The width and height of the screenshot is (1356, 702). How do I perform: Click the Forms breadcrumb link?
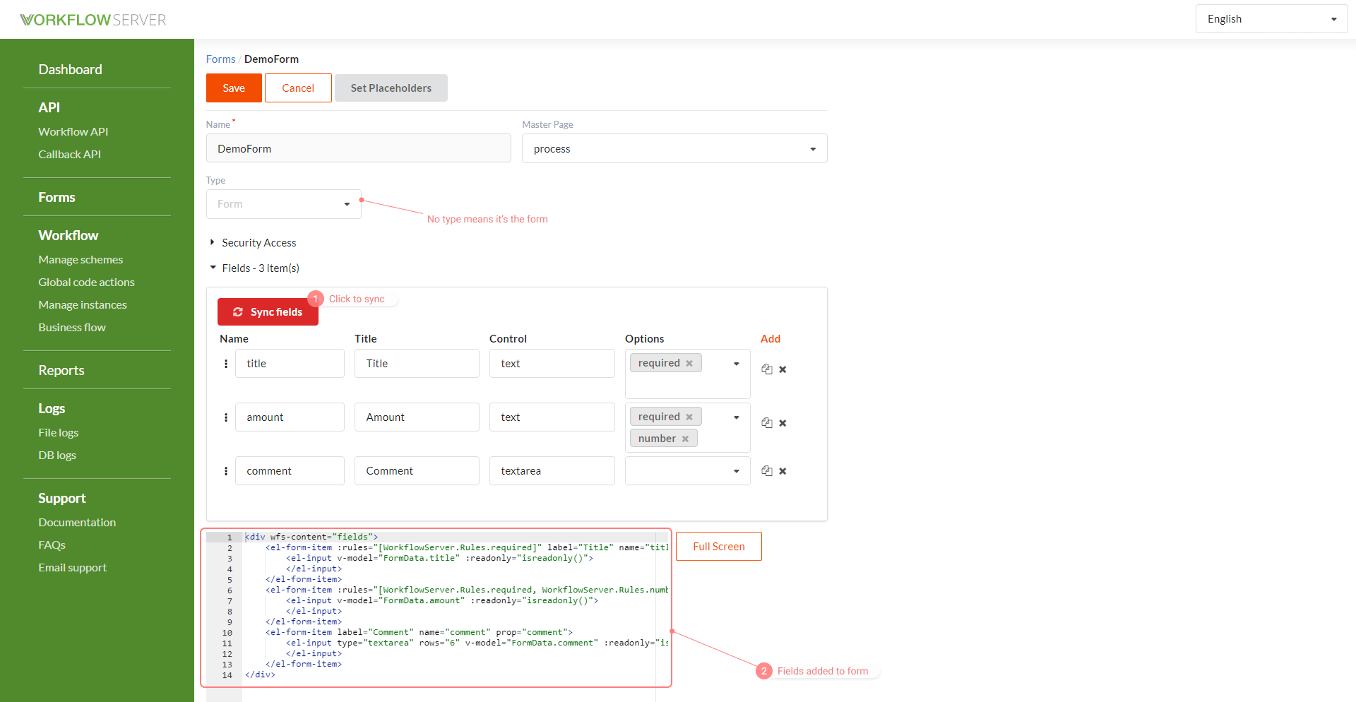[x=220, y=59]
